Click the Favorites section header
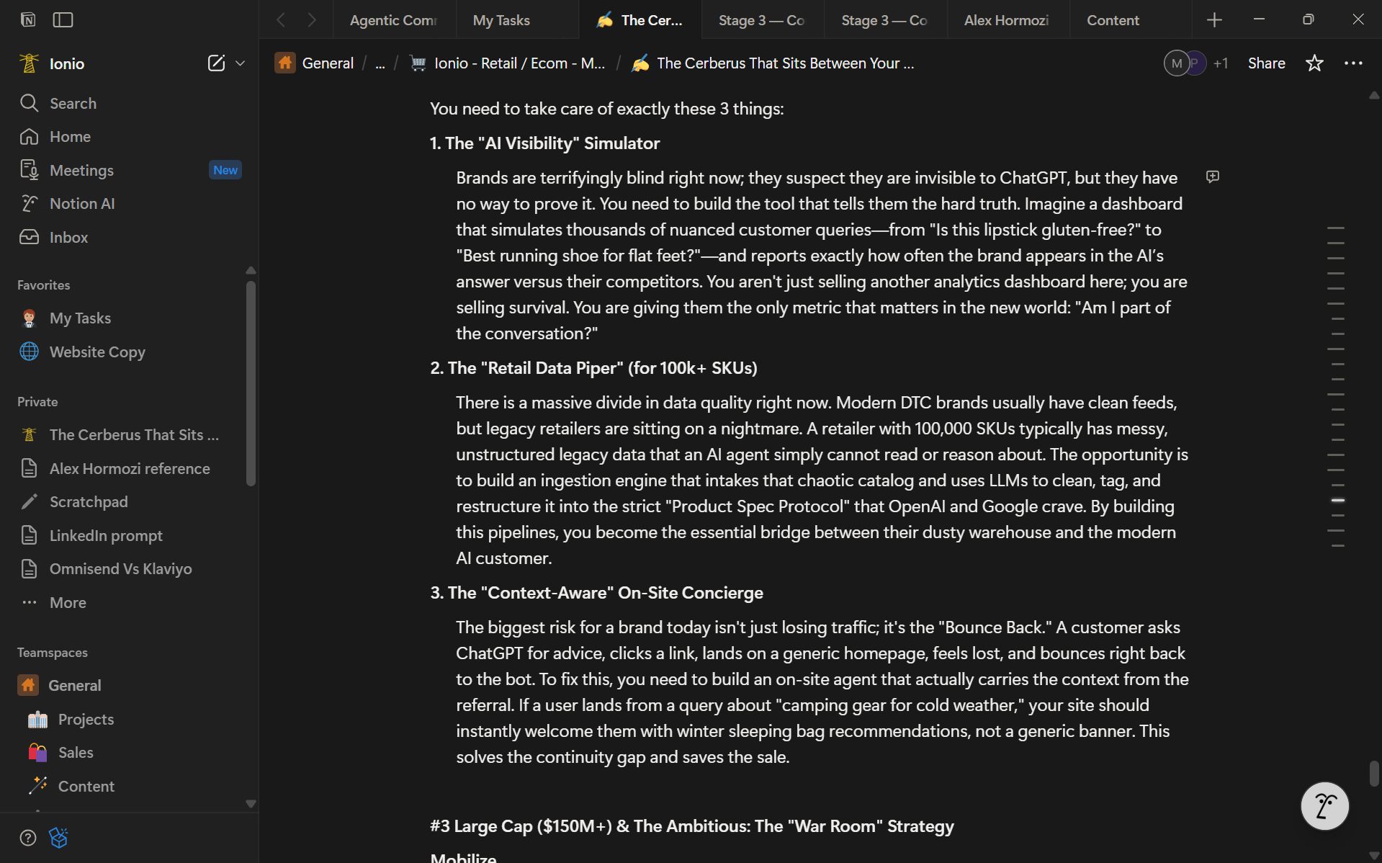The width and height of the screenshot is (1382, 863). click(44, 285)
